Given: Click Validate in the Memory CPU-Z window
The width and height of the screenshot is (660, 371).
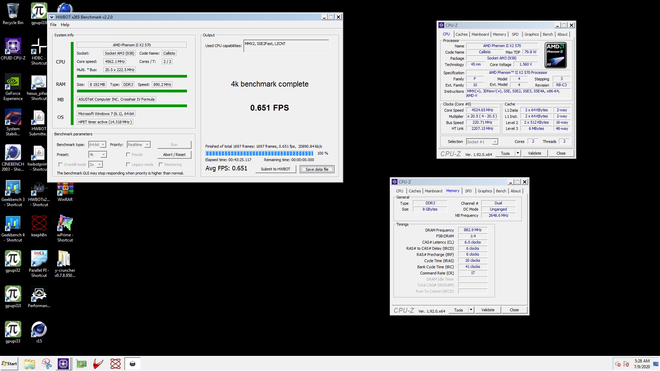Looking at the screenshot, I should coord(488,310).
